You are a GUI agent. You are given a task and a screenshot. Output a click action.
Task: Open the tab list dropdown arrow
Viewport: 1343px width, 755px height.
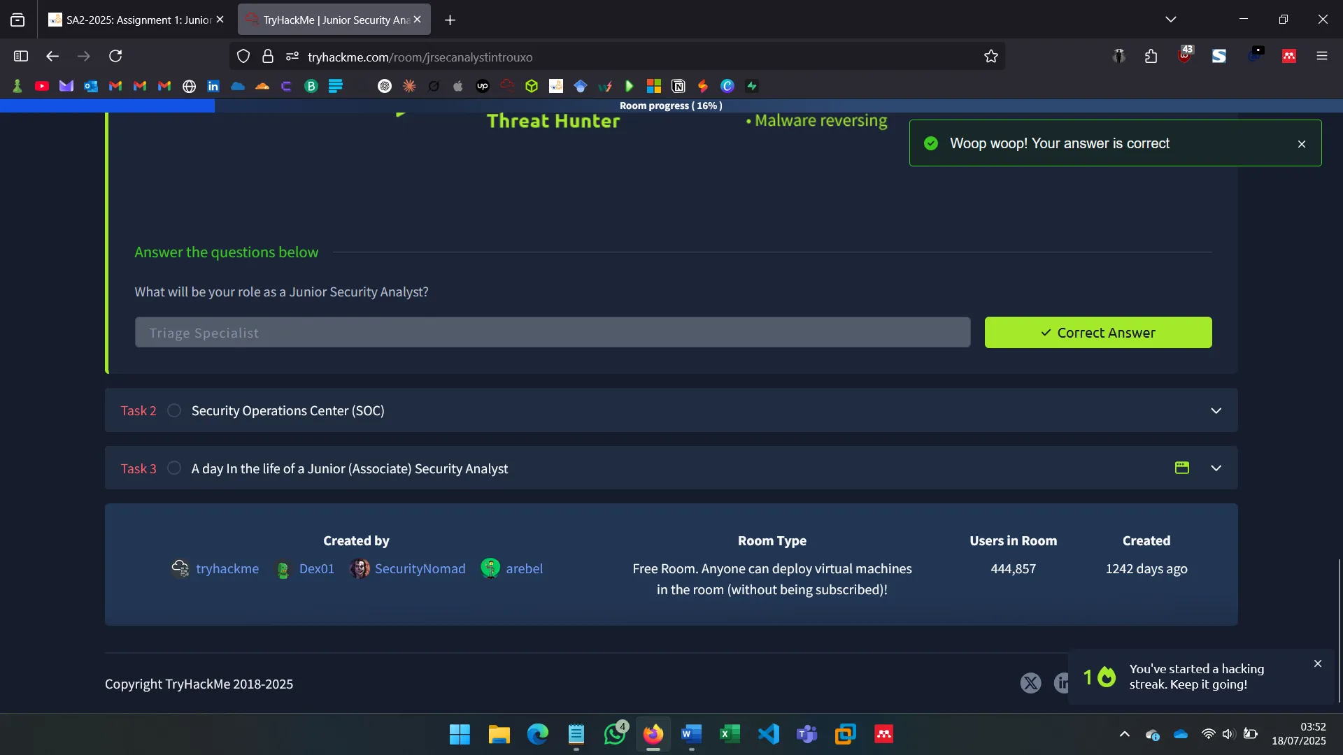pyautogui.click(x=1171, y=19)
